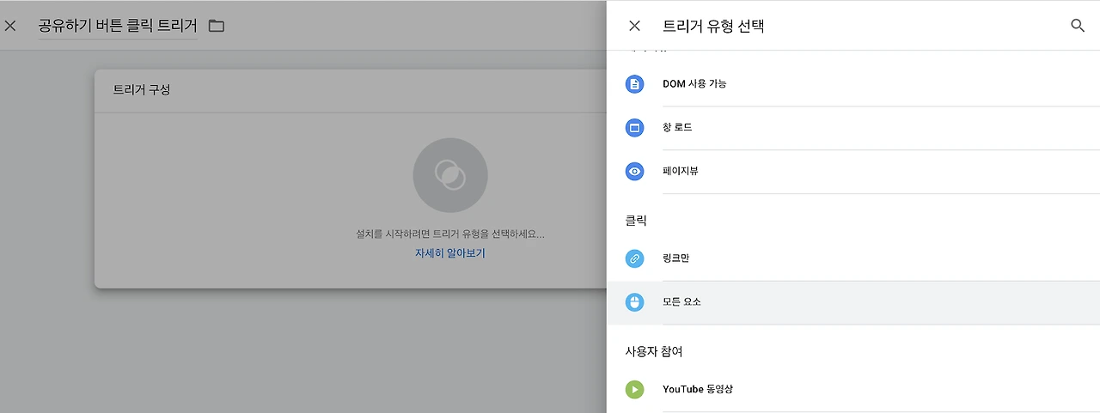Close the trigger editor with X

(x=10, y=26)
